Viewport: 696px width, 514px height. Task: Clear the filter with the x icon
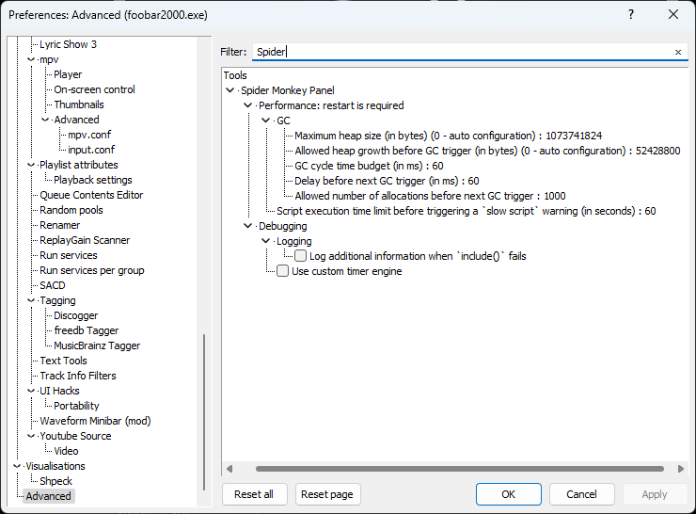click(x=678, y=52)
